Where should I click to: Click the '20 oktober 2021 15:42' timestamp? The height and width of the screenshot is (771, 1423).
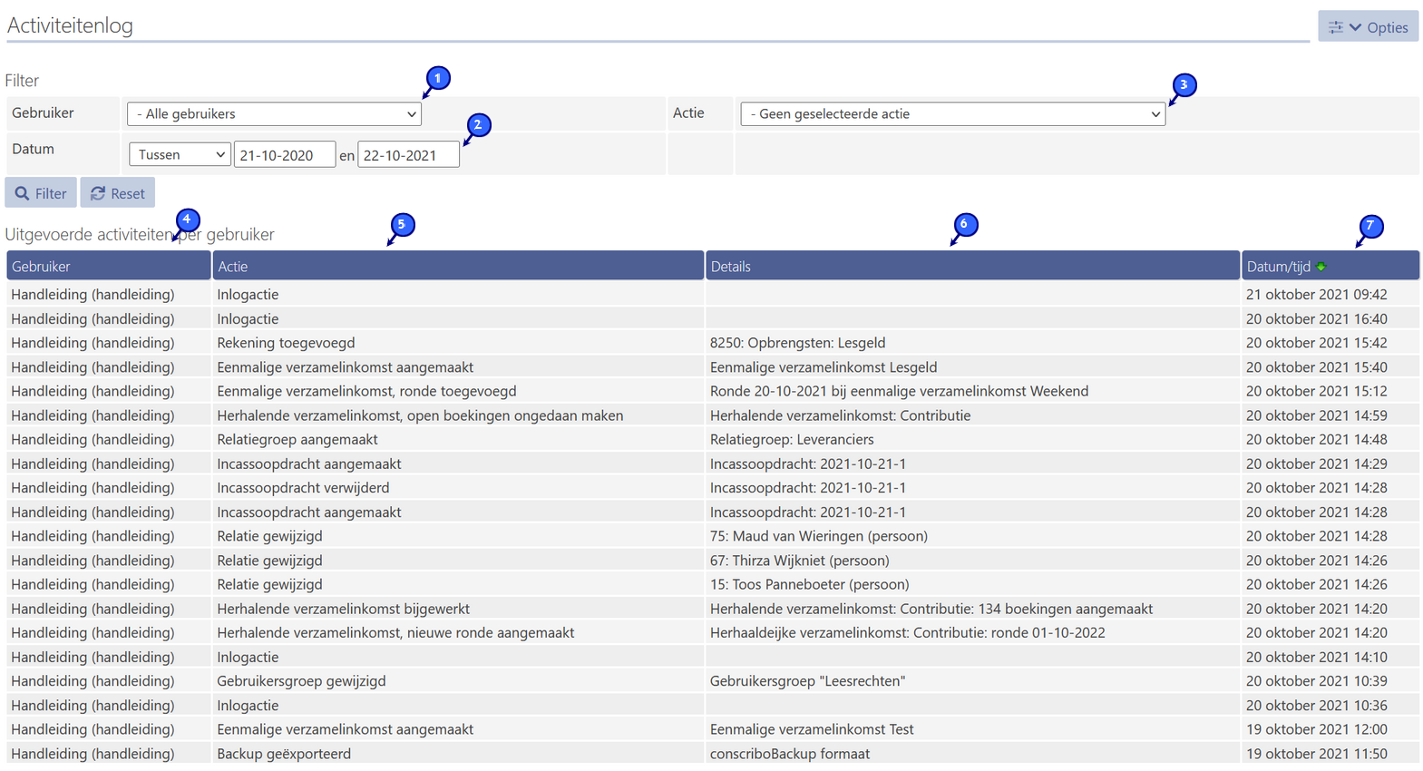[1317, 343]
